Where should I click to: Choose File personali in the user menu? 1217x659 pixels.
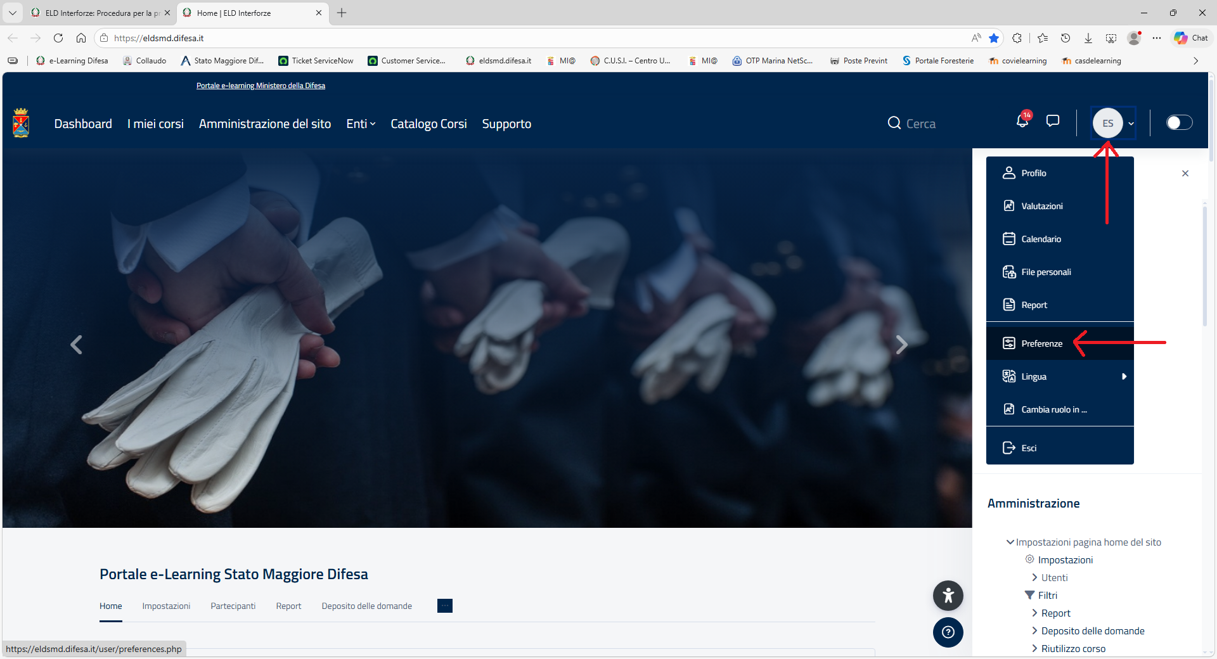click(1060, 272)
